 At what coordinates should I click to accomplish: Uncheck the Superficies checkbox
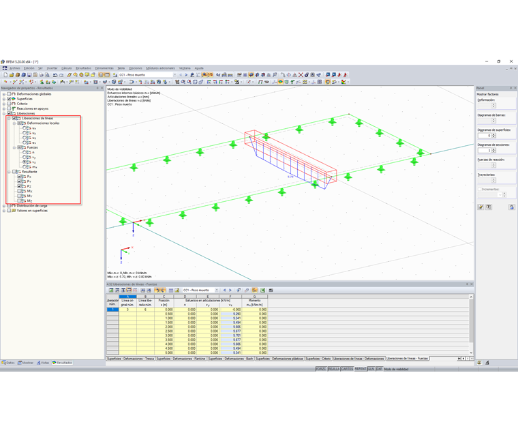[9, 99]
